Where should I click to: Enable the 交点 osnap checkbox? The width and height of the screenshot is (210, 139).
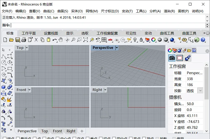point(74,138)
